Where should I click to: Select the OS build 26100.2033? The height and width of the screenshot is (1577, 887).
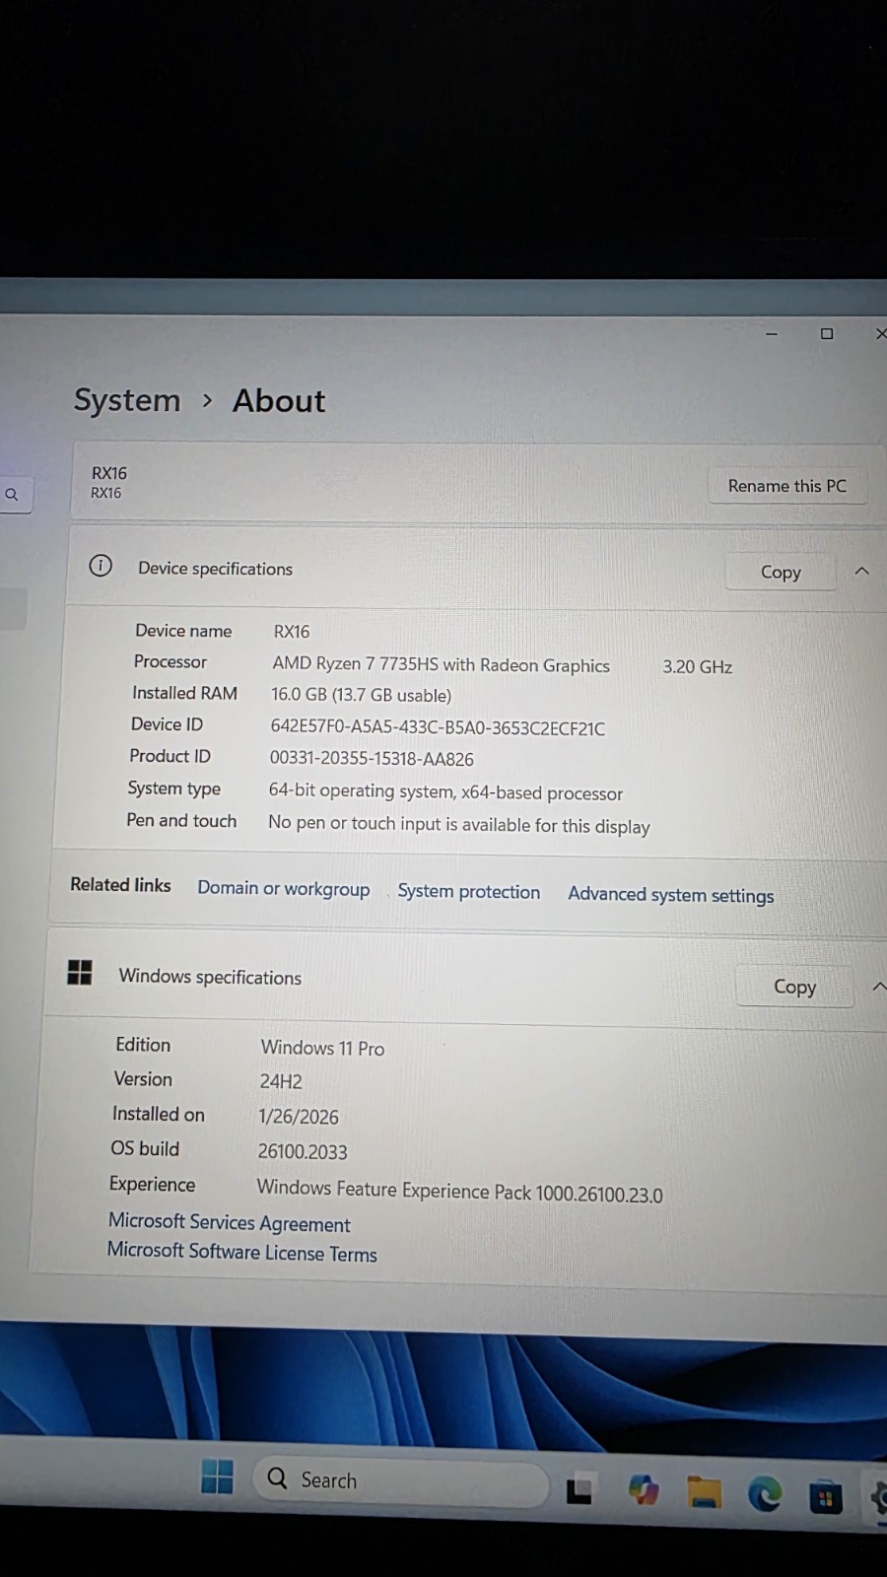[x=303, y=1151]
